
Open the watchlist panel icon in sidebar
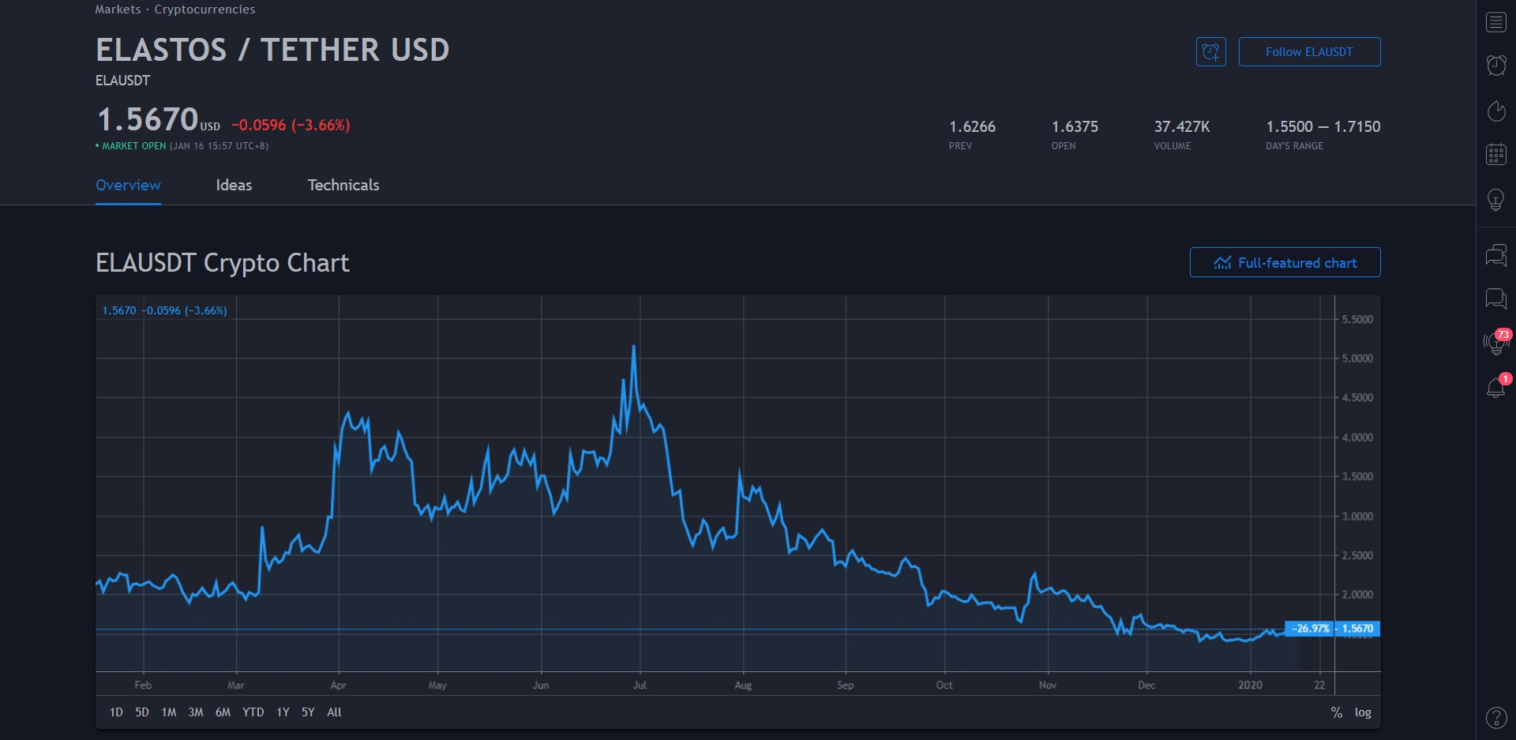[x=1496, y=22]
